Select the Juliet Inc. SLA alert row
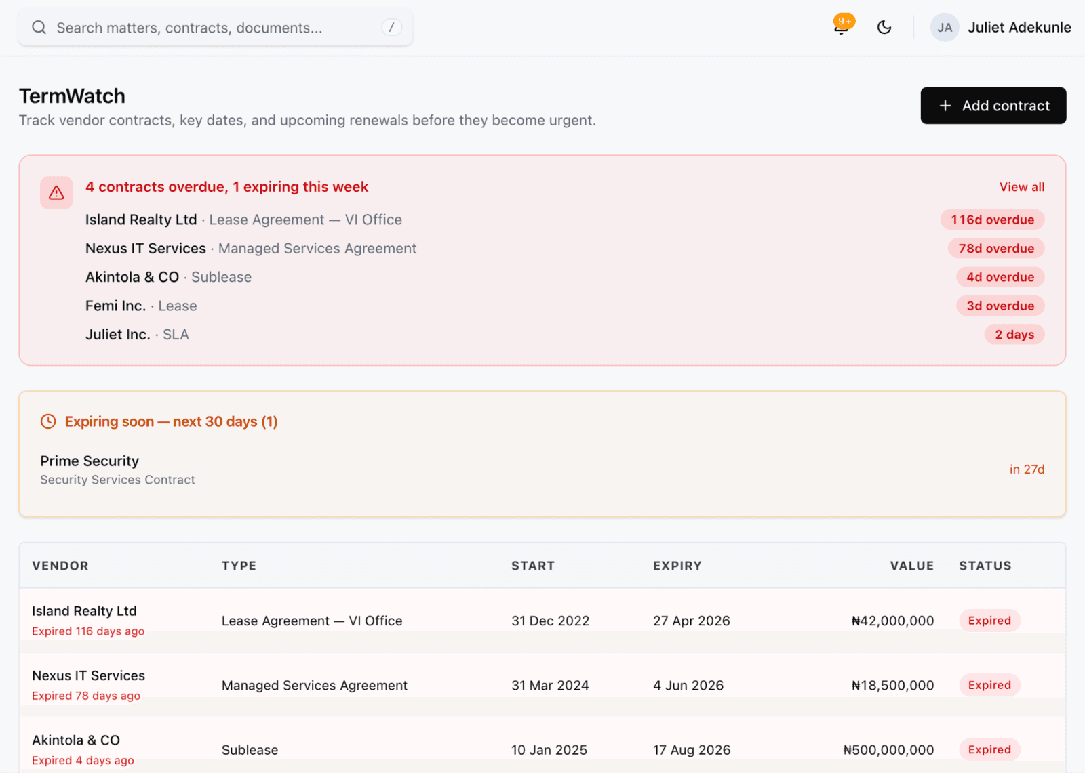The image size is (1085, 773). [x=564, y=335]
